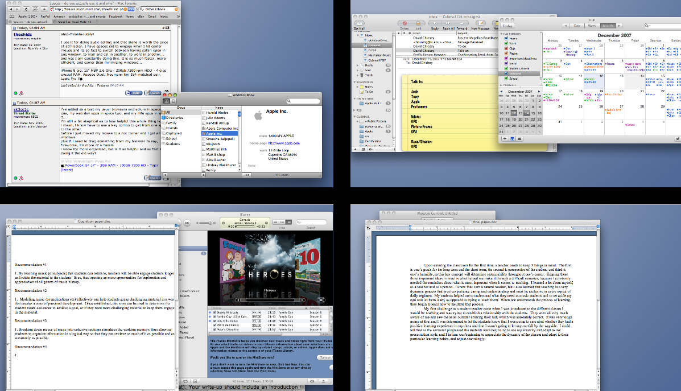Switch iCal to Week view
The height and width of the screenshot is (391, 681).
click(x=592, y=26)
